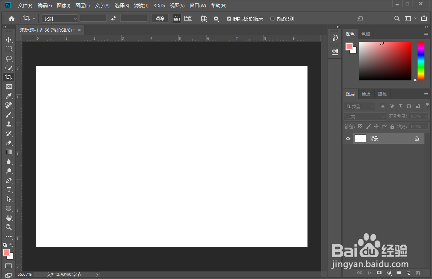Select the Horizontal Type tool
Image resolution: width=432 pixels, height=279 pixels.
pos(9,190)
